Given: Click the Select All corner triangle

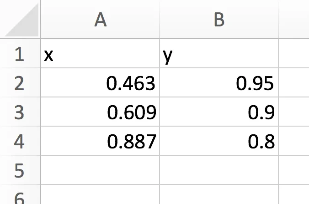Looking at the screenshot, I should point(21,20).
